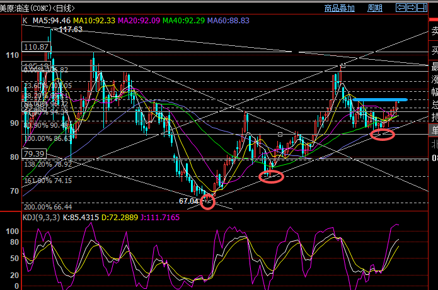Image resolution: width=438 pixels, height=290 pixels.
Task: Click the MA10:92.33 moving average label
Action: (x=94, y=21)
